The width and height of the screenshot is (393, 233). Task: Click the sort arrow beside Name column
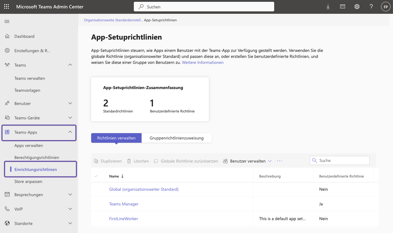pyautogui.click(x=122, y=176)
